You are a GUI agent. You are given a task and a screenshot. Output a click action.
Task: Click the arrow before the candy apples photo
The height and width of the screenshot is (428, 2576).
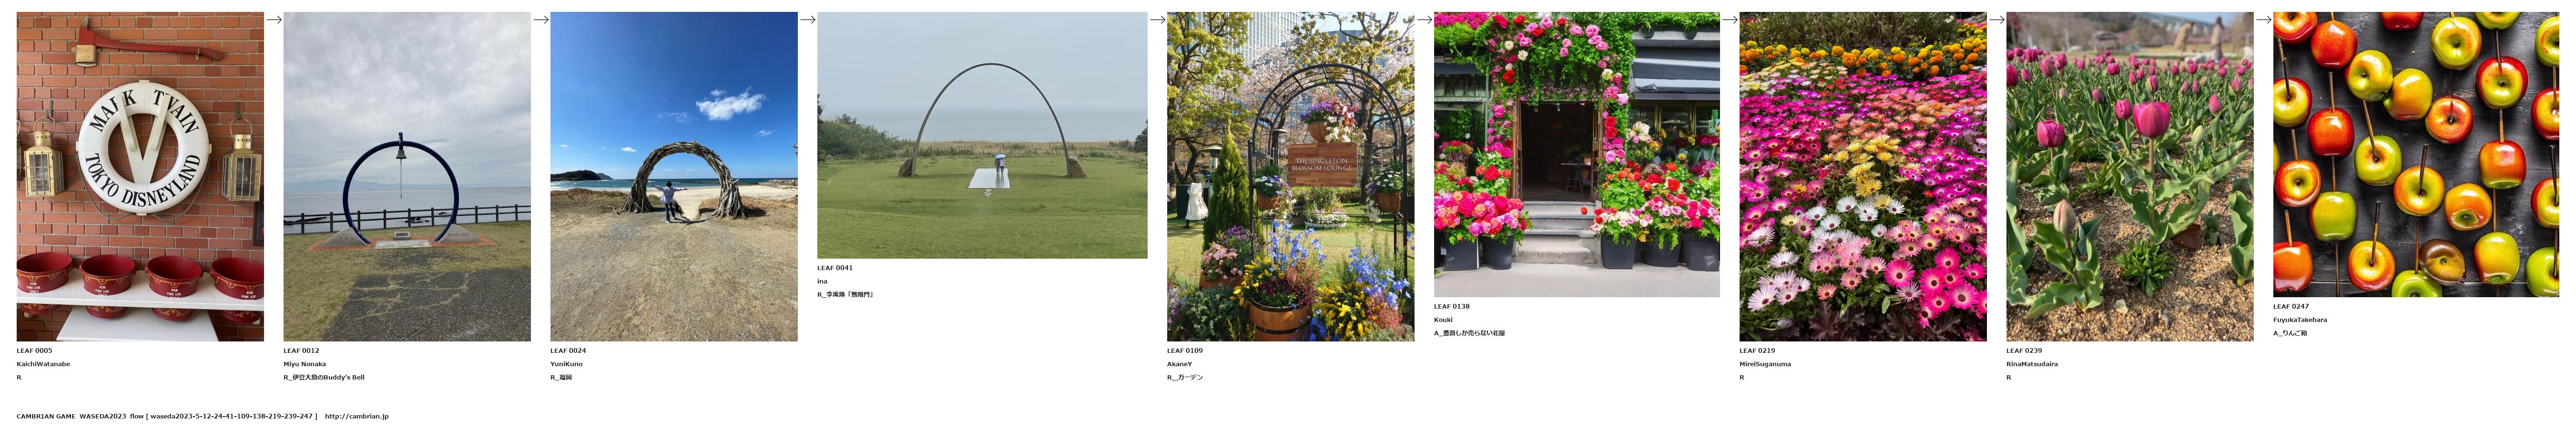point(2263,19)
